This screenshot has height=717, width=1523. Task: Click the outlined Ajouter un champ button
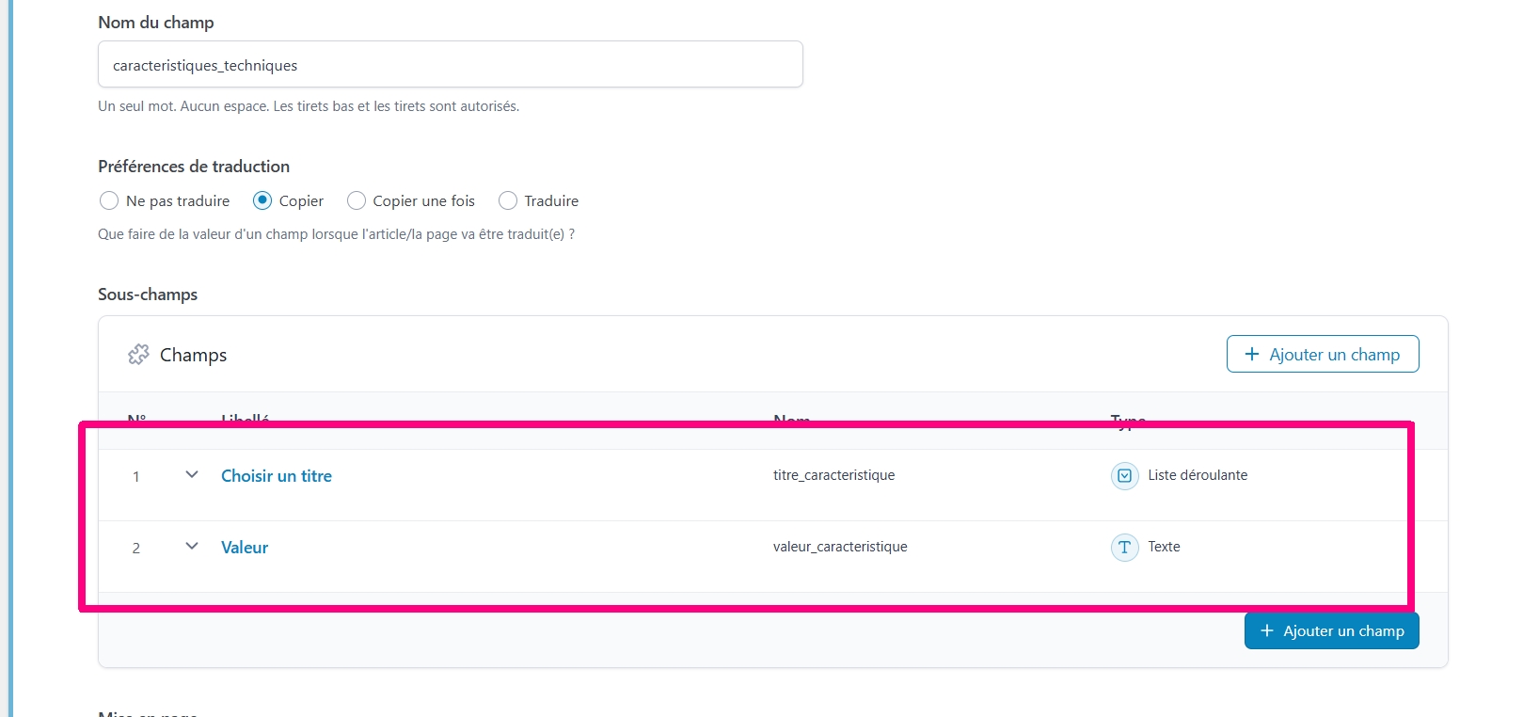click(1322, 355)
